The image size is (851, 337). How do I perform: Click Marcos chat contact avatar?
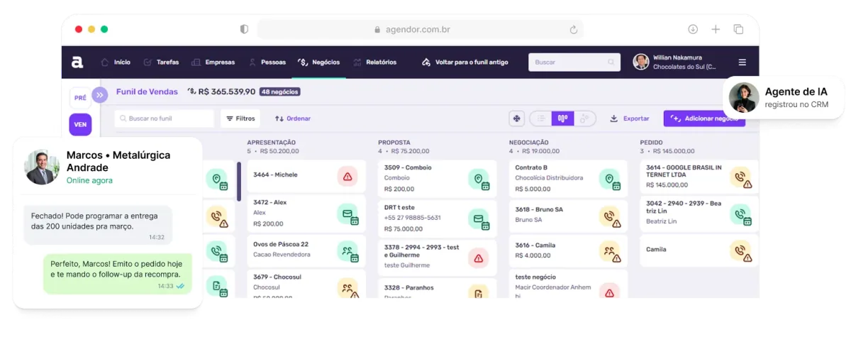pos(42,167)
